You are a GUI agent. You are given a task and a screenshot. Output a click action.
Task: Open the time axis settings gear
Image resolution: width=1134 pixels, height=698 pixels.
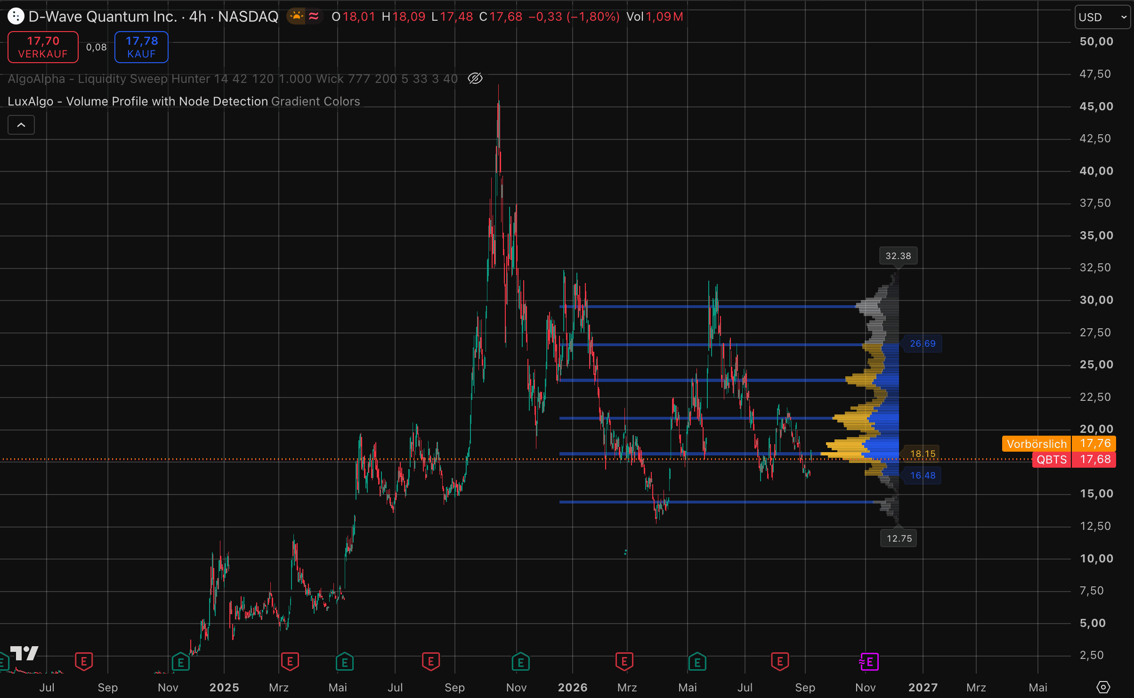1103,687
